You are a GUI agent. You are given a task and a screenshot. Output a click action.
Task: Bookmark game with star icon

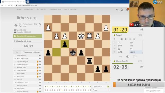click(x=40, y=24)
